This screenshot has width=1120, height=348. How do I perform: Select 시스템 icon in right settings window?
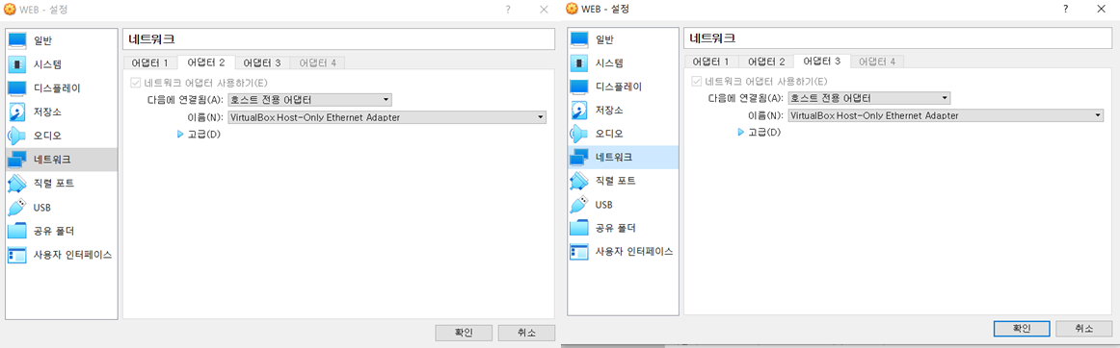click(579, 62)
